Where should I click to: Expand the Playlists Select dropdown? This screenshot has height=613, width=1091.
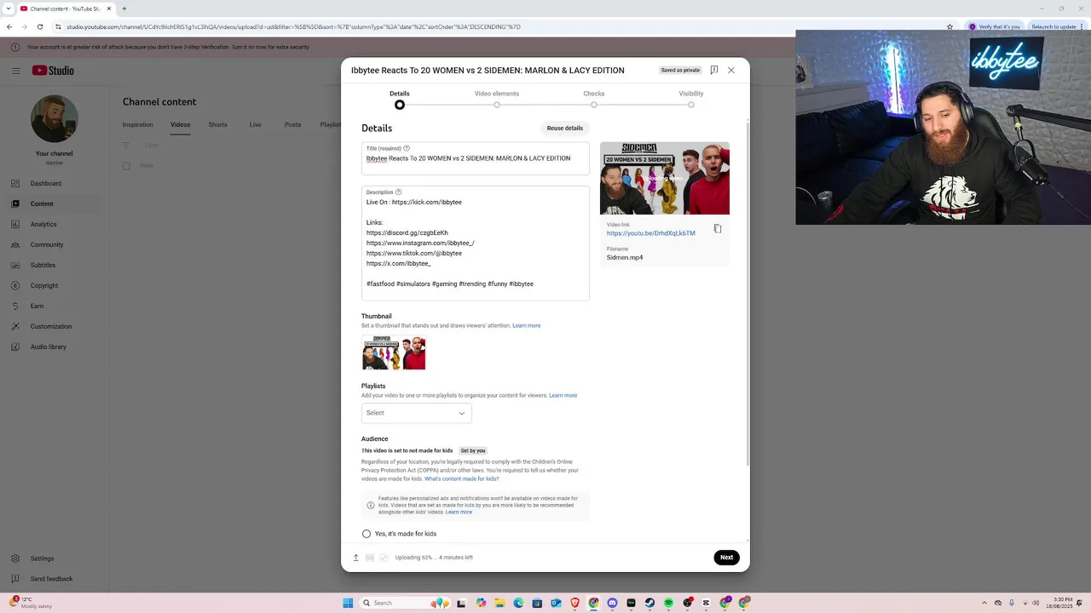416,413
